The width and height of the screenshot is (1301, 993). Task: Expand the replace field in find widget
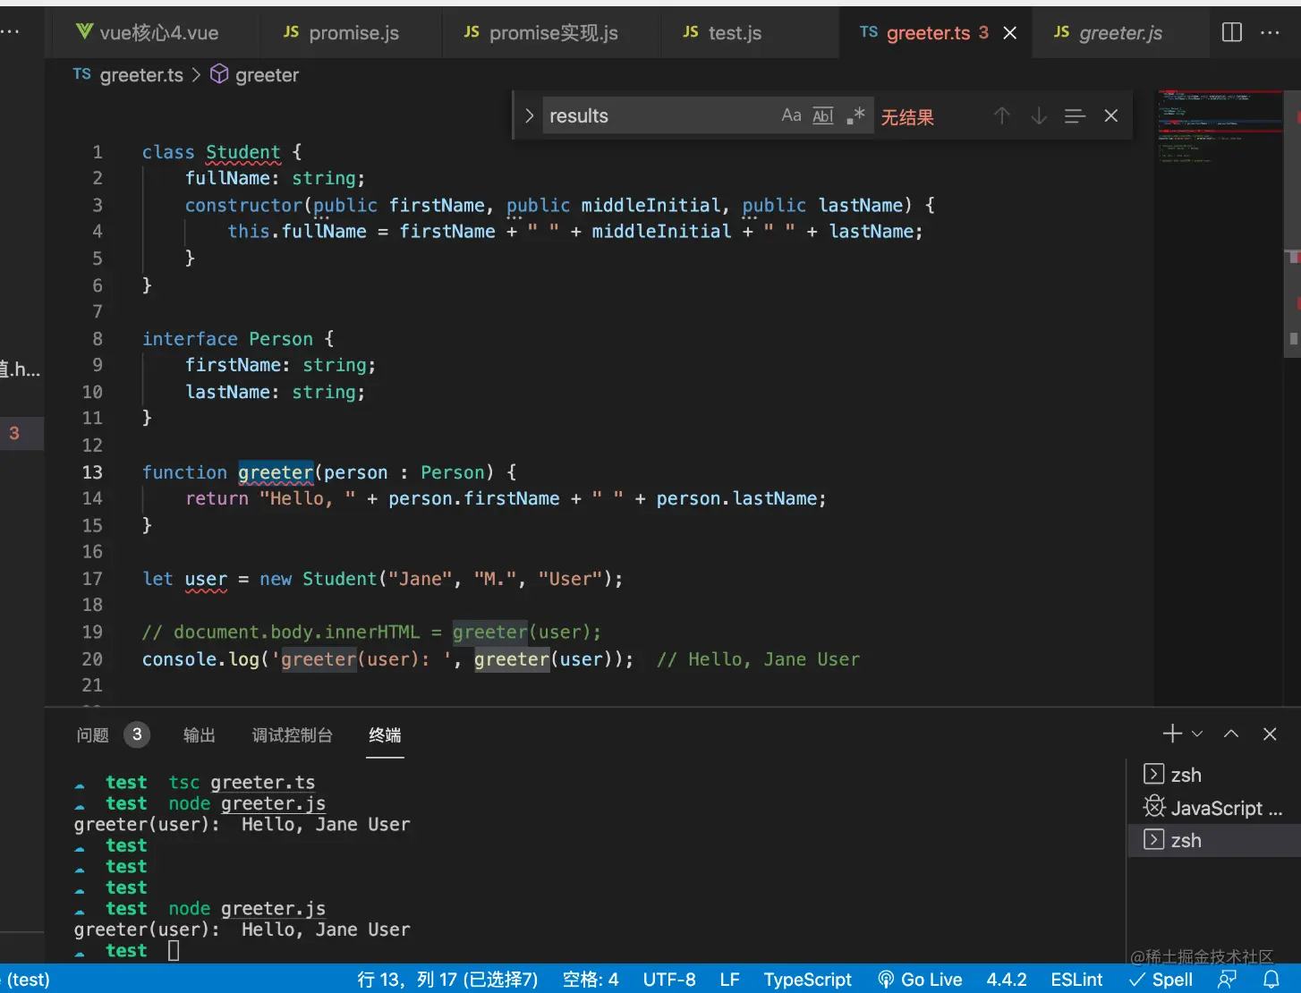tap(529, 115)
